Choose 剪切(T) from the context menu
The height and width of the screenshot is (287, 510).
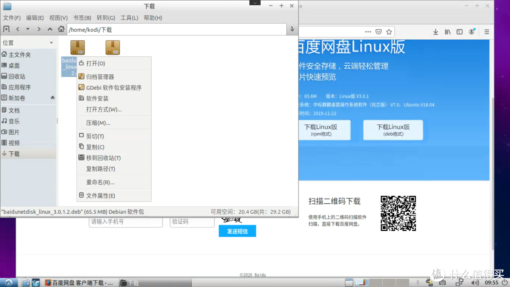pos(114,136)
